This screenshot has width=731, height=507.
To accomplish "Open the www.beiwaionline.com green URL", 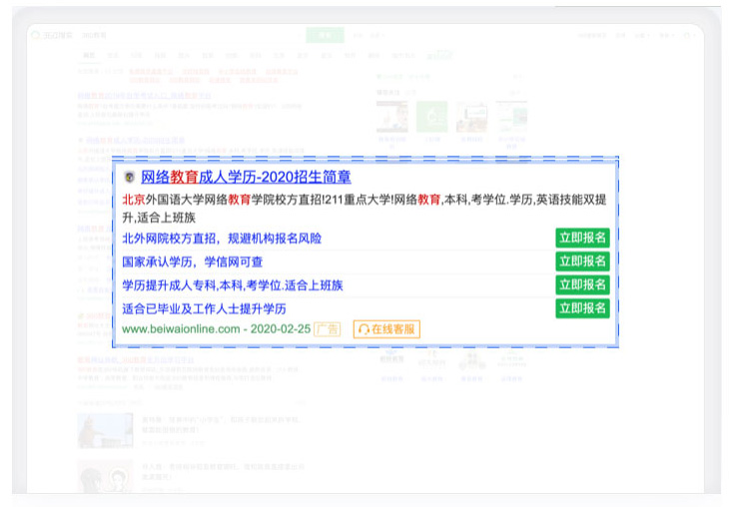I will tap(181, 329).
